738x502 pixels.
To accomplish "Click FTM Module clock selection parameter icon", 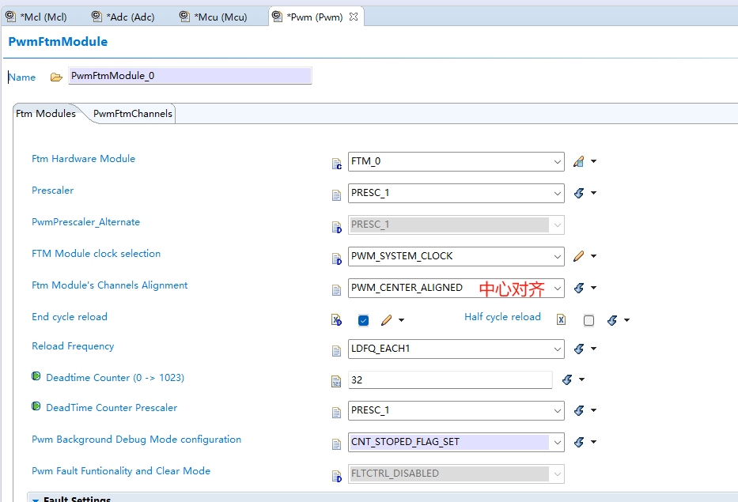I will [336, 259].
